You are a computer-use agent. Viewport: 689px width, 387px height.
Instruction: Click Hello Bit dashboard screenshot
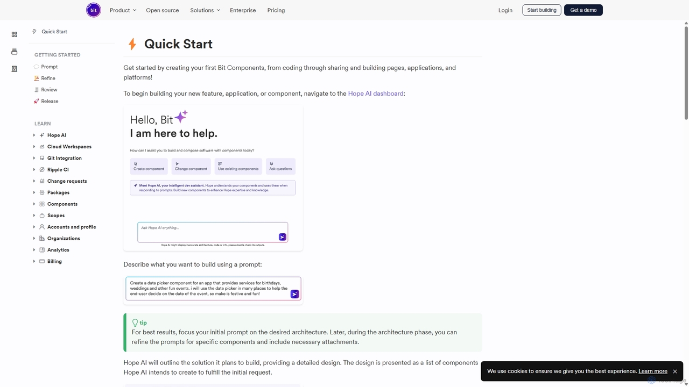[213, 178]
